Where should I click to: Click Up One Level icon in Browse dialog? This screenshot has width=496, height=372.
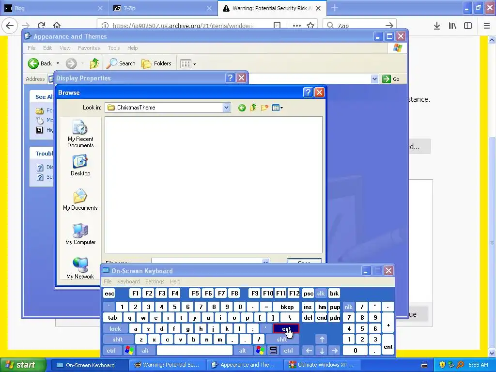pyautogui.click(x=253, y=108)
